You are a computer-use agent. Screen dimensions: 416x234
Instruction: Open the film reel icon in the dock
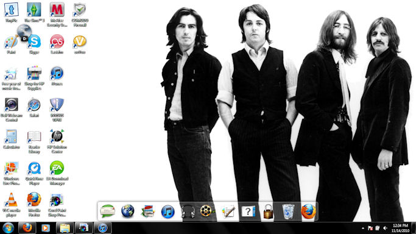[207, 211]
